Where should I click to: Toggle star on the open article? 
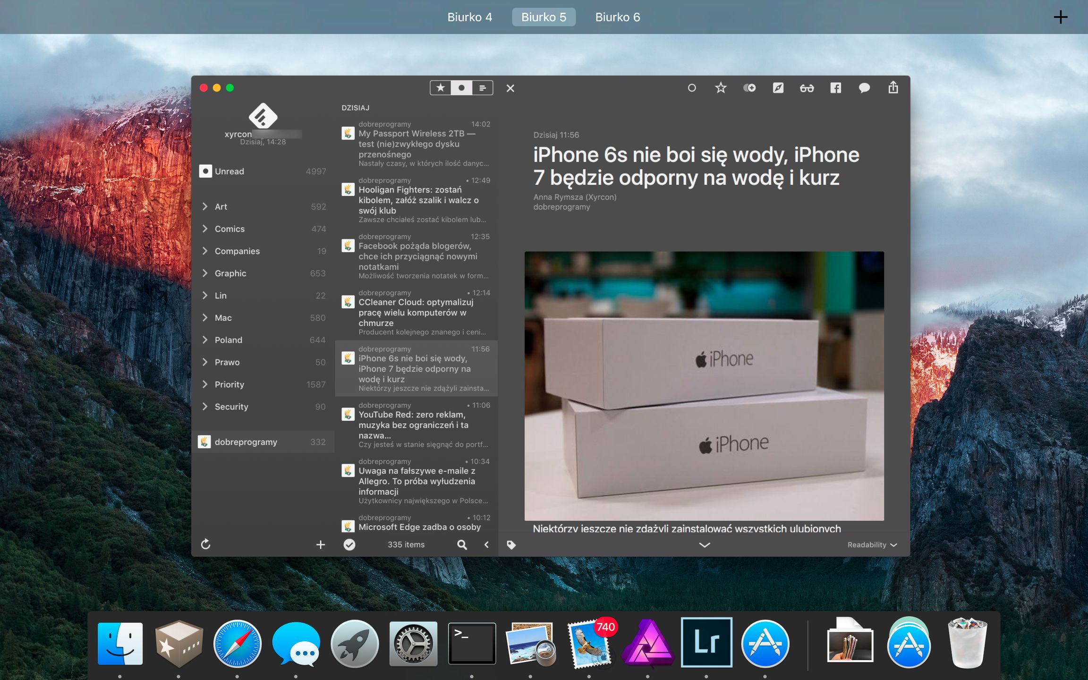pyautogui.click(x=721, y=88)
